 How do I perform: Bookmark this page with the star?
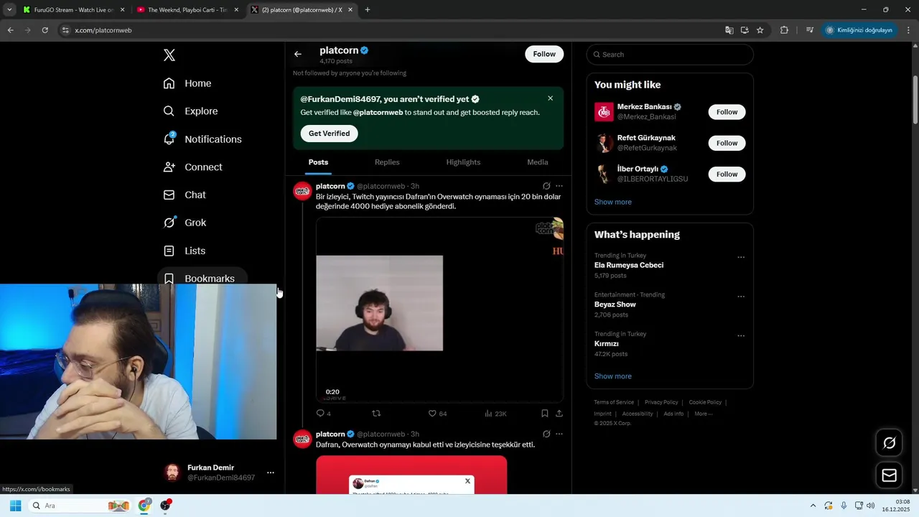tap(760, 30)
